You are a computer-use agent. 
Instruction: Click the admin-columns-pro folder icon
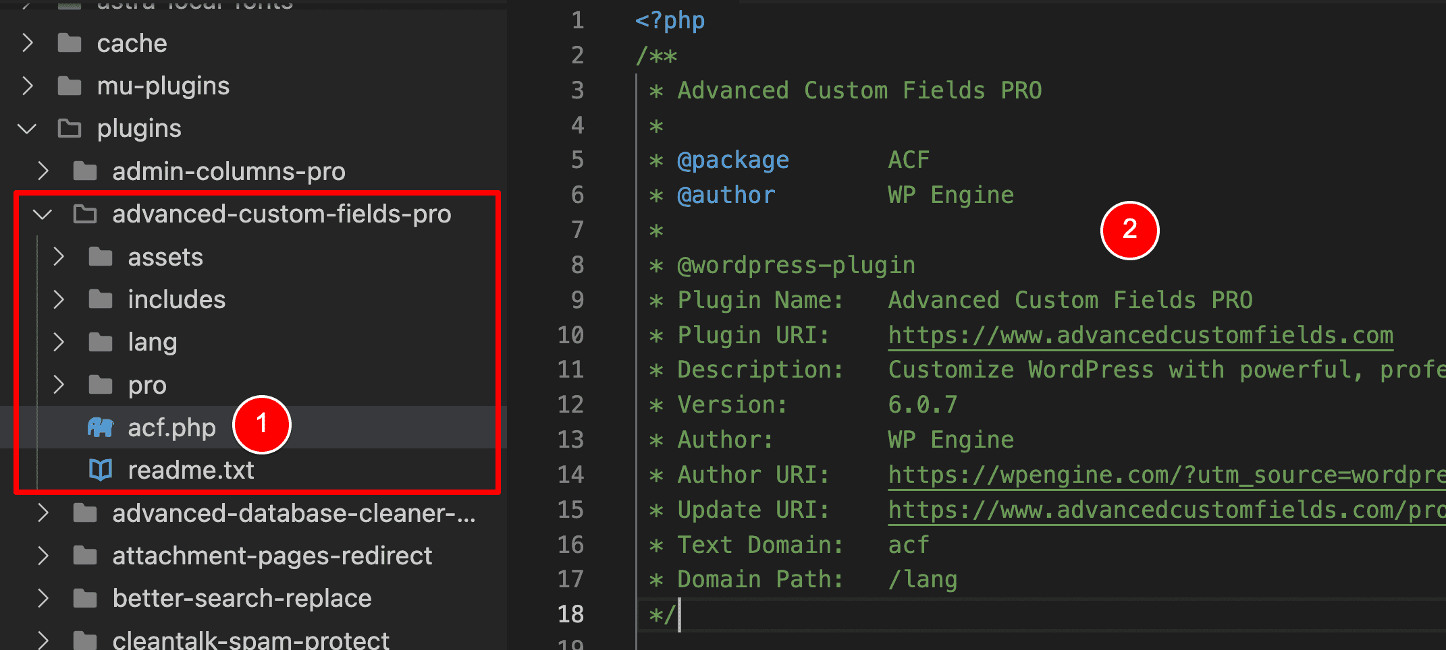click(x=85, y=171)
